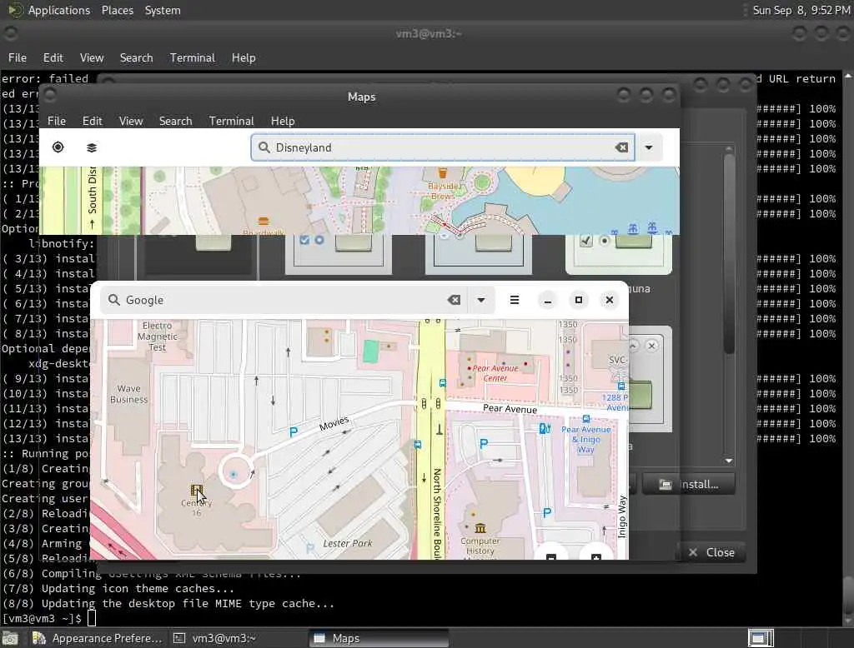Open the View menu in the Maps window

click(x=131, y=121)
